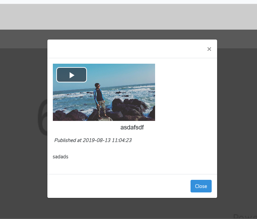Click the title text "asdafsdf"
Viewport: 257px width, 219px height.
pyautogui.click(x=132, y=127)
